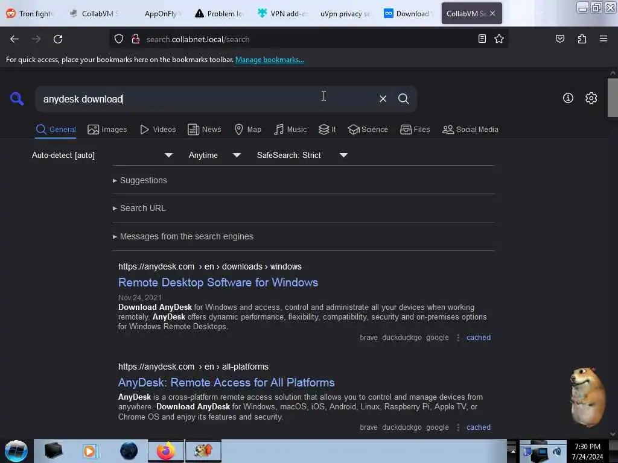The height and width of the screenshot is (463, 618).
Task: Open Remote Desktop Software for Windows result
Action: click(218, 282)
